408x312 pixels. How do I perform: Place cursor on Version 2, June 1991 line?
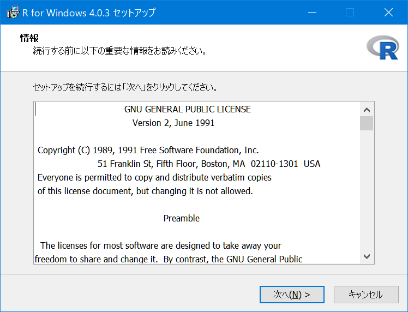(x=173, y=123)
